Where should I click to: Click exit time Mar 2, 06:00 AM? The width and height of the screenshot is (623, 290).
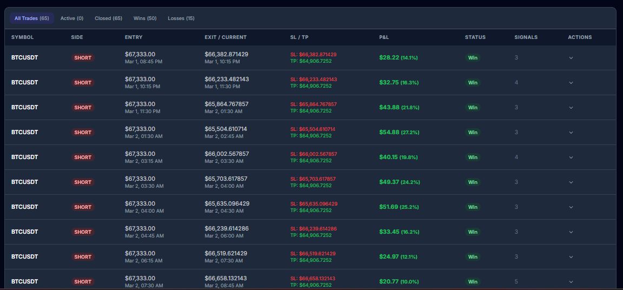[x=224, y=236]
